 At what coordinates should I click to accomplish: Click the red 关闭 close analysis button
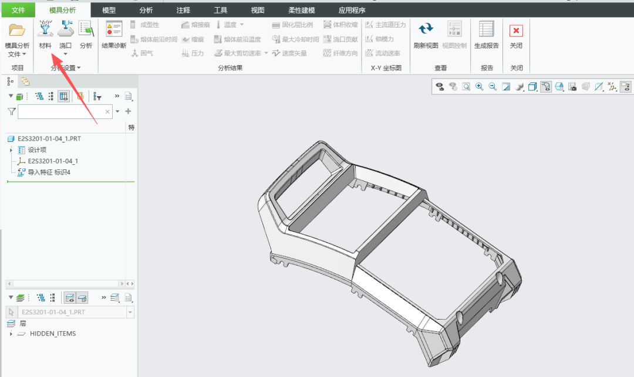516,30
